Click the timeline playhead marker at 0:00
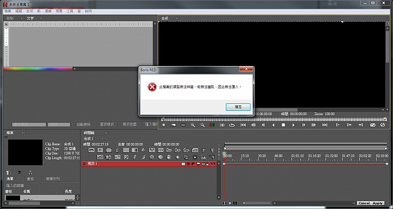Image resolution: width=393 pixels, height=209 pixels. 224,154
